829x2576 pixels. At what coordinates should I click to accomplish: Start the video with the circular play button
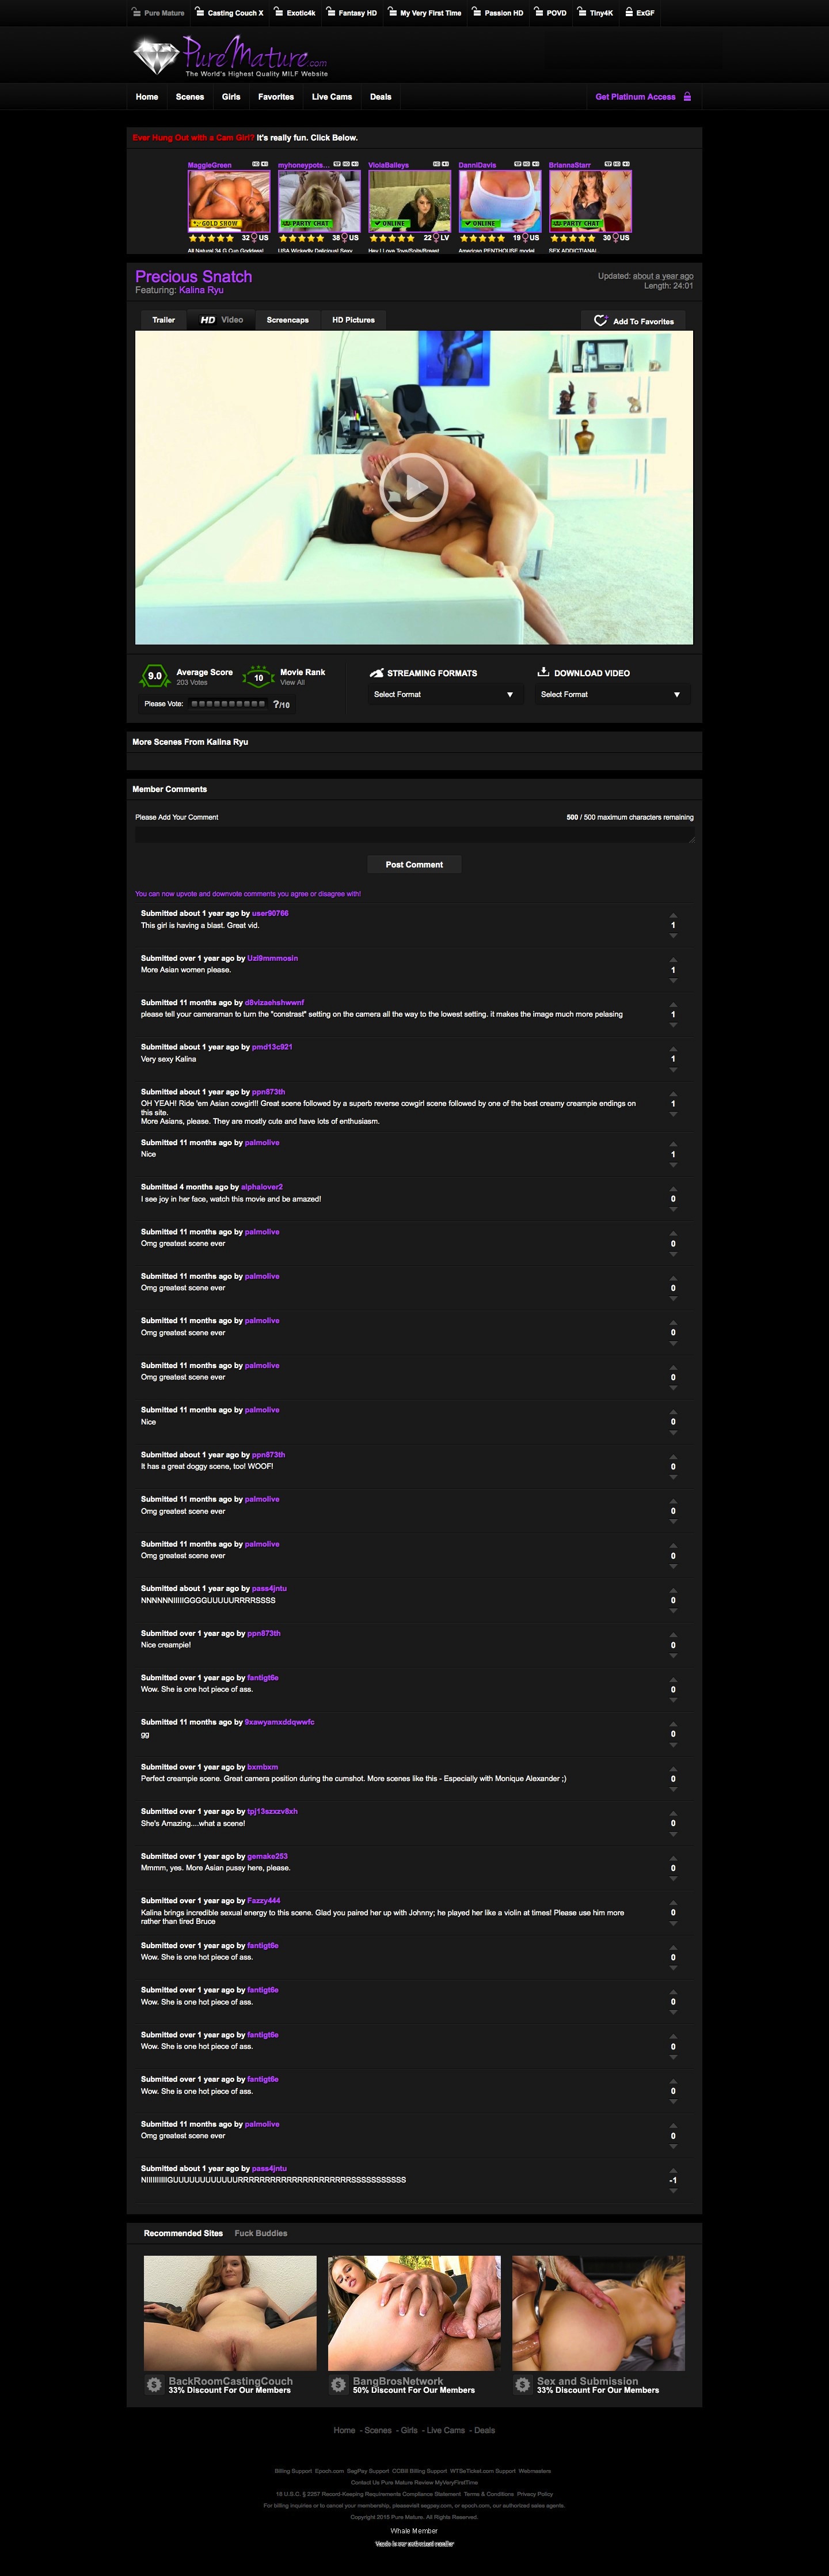(x=413, y=487)
